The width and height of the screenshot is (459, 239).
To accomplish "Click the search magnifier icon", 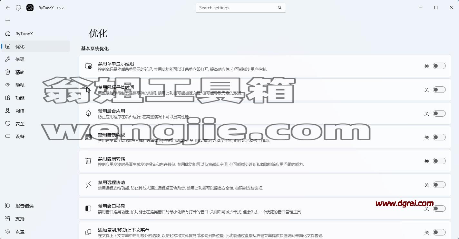I will (x=279, y=8).
